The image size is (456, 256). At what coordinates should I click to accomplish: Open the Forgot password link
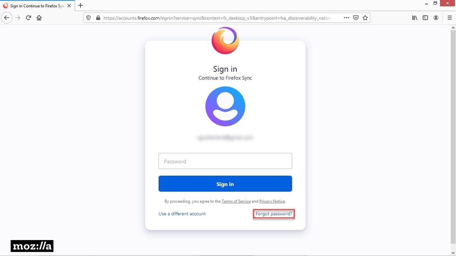click(274, 214)
